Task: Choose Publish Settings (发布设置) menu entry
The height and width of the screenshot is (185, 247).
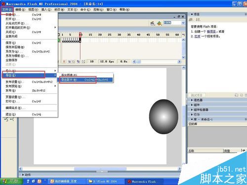Action: tap(29, 82)
